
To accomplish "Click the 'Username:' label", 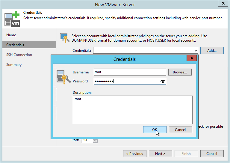I will (81, 72).
